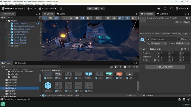The height and width of the screenshot is (107, 191).
Task: Toggle the Hierarchy panel lock icon
Action: [x=36, y=14]
